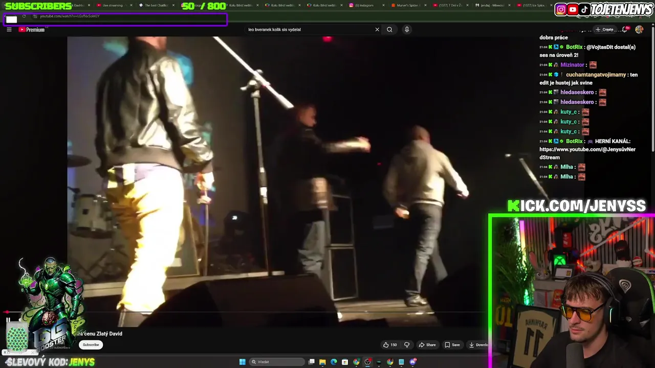Seek the video on the progress bar

(x=246, y=312)
